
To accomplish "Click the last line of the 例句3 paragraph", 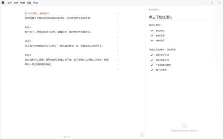I will (39, 64).
